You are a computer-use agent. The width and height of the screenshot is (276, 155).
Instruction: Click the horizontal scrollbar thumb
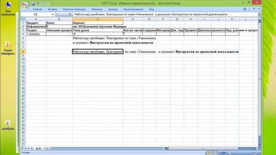(x=203, y=149)
